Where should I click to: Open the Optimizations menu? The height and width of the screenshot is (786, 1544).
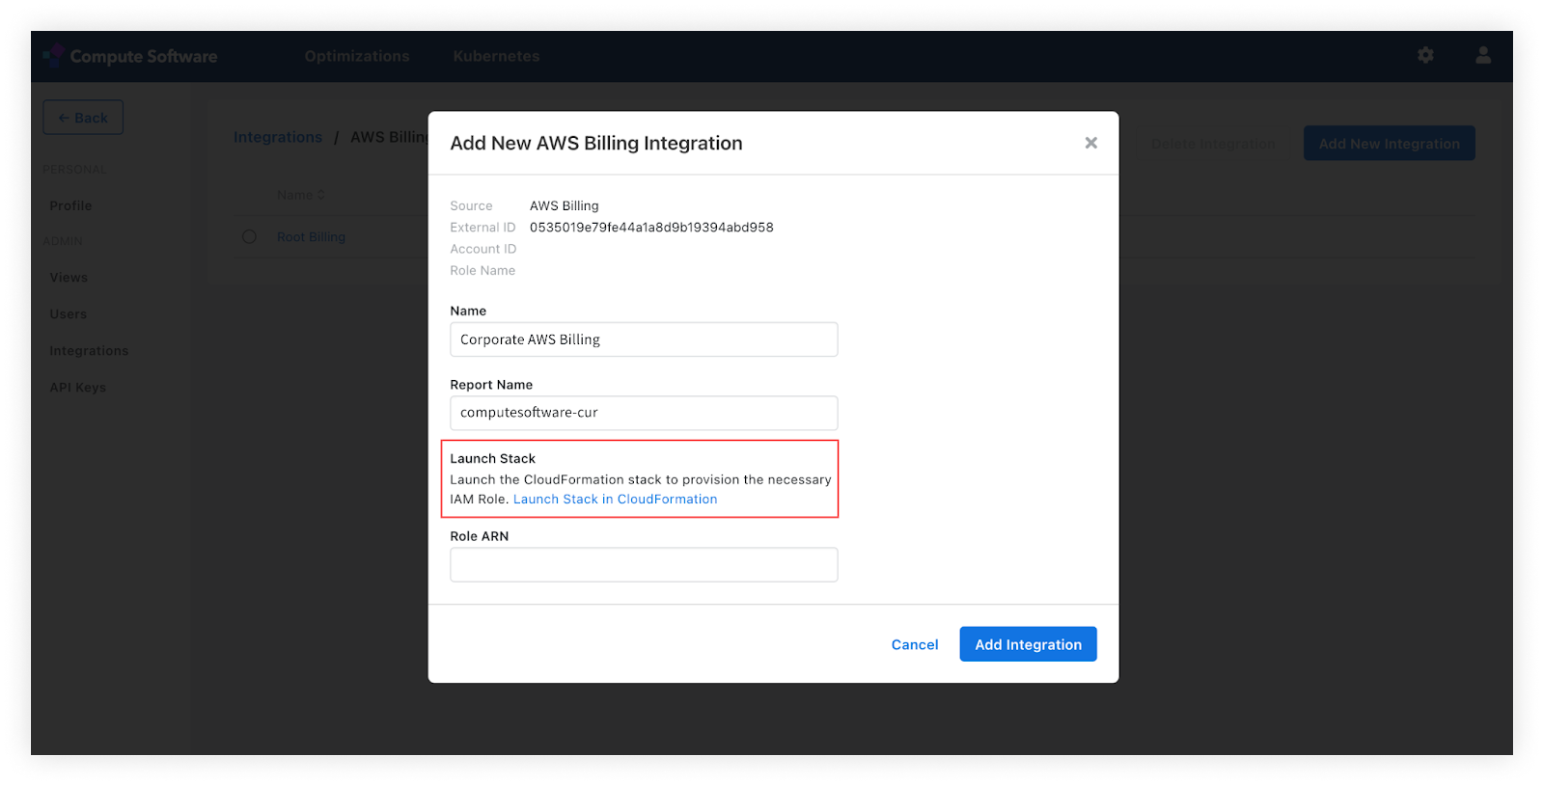tap(357, 56)
